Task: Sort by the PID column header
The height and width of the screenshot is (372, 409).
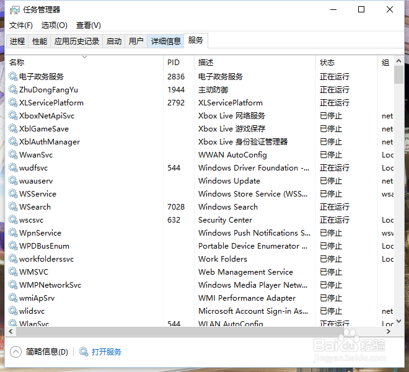Action: pyautogui.click(x=179, y=63)
